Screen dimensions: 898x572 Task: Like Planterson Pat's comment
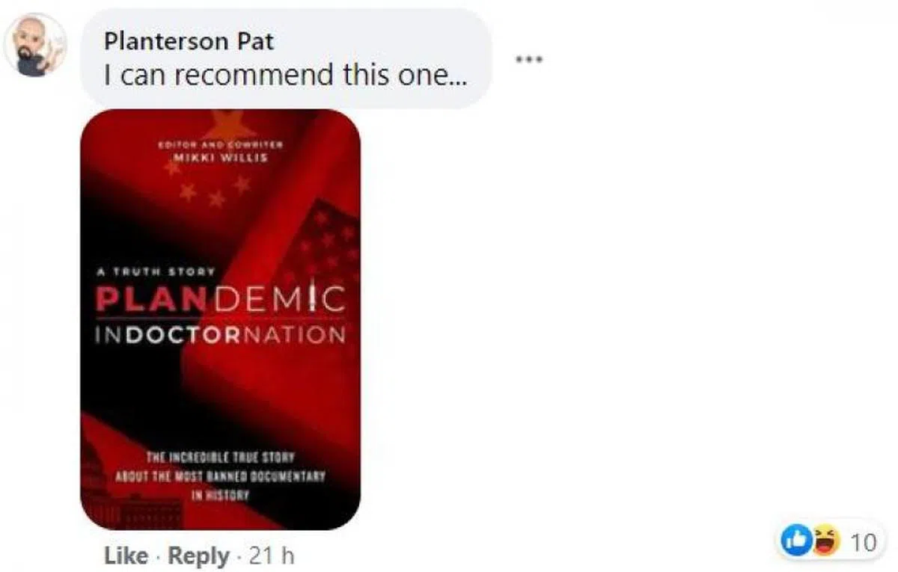tap(126, 556)
